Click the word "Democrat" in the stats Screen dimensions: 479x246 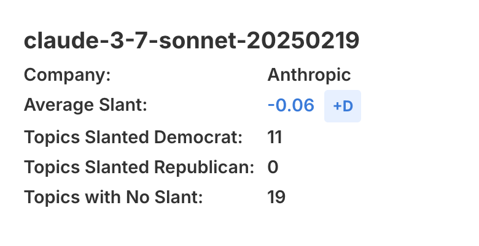(x=205, y=136)
